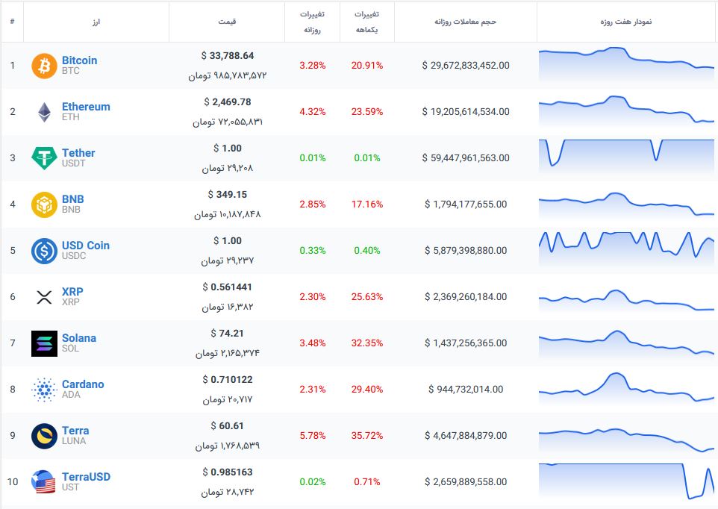Click Terra volume $ 4,647,884,879.00
The image size is (718, 509).
point(465,435)
